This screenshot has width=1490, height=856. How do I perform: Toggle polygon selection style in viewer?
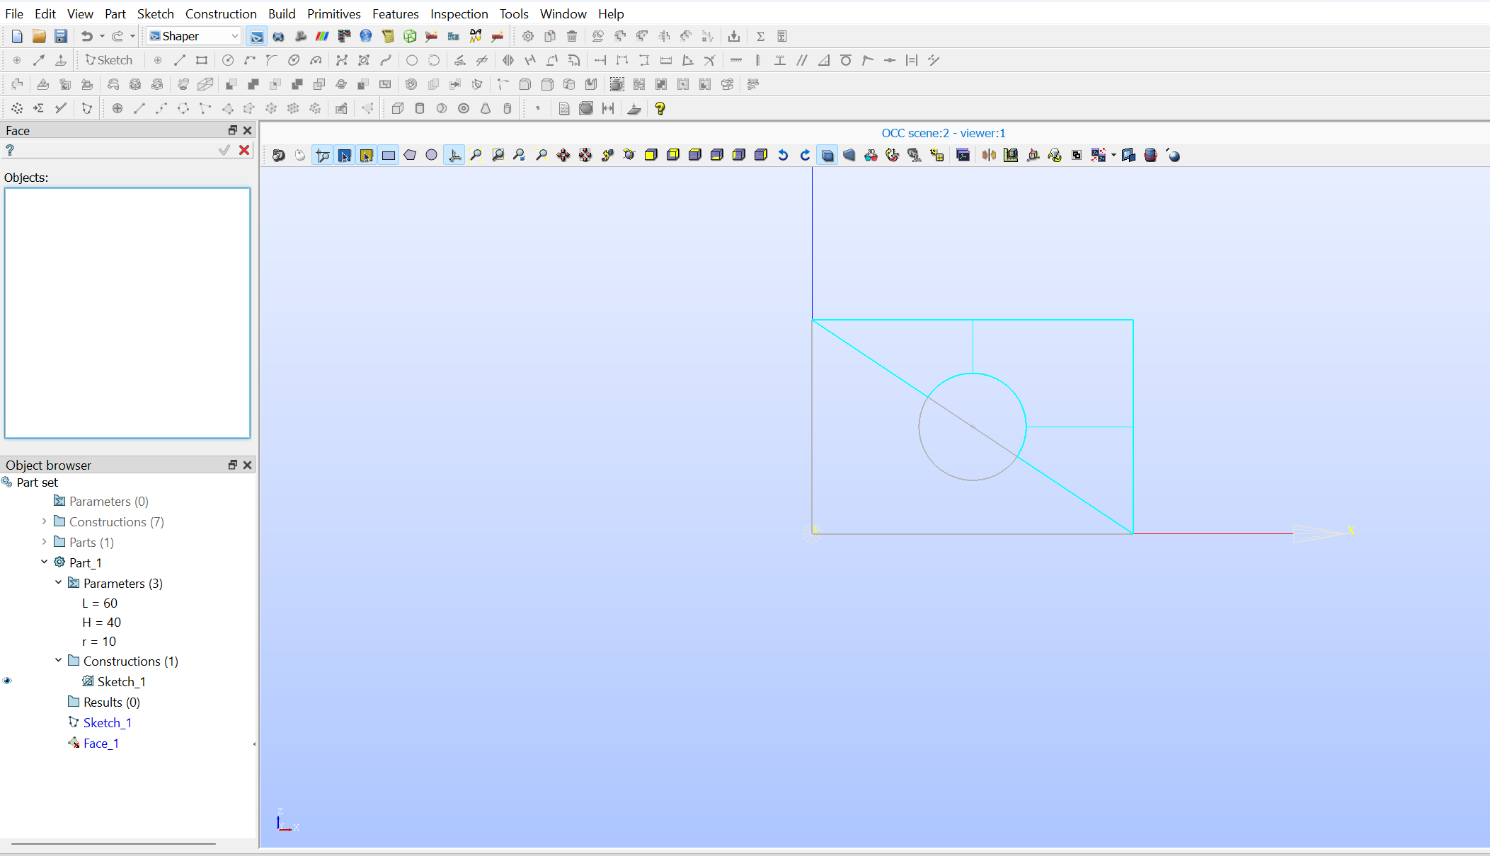pos(410,156)
